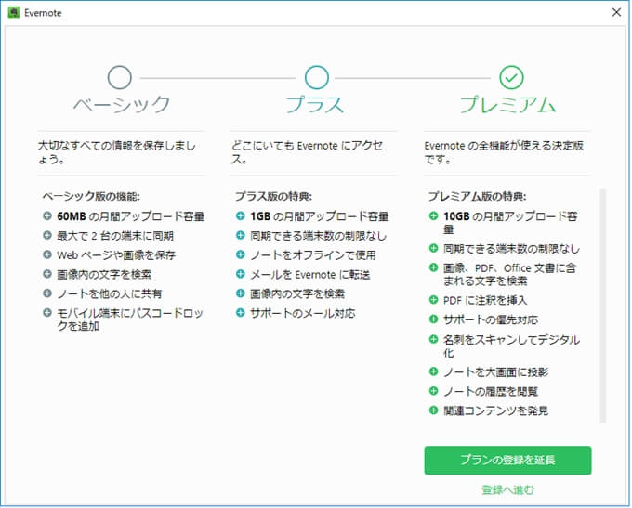Click the text 関連コンテンツを発見

[495, 410]
